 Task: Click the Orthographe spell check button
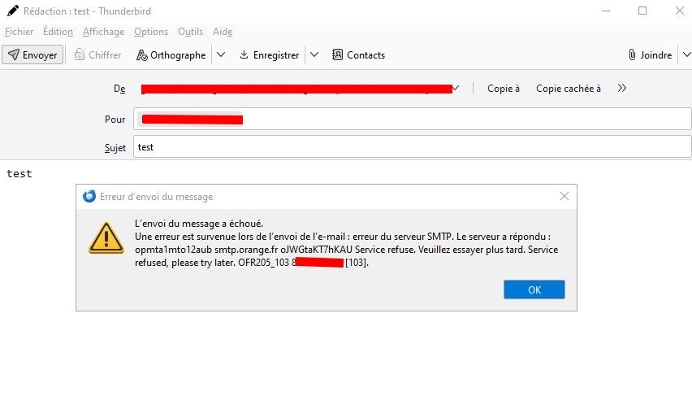click(x=171, y=54)
